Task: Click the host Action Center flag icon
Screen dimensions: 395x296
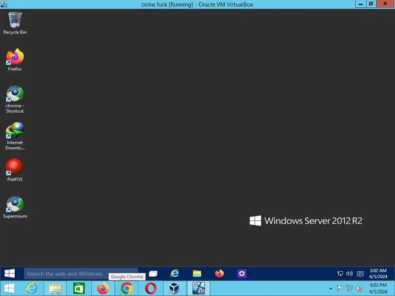Action: click(x=340, y=288)
